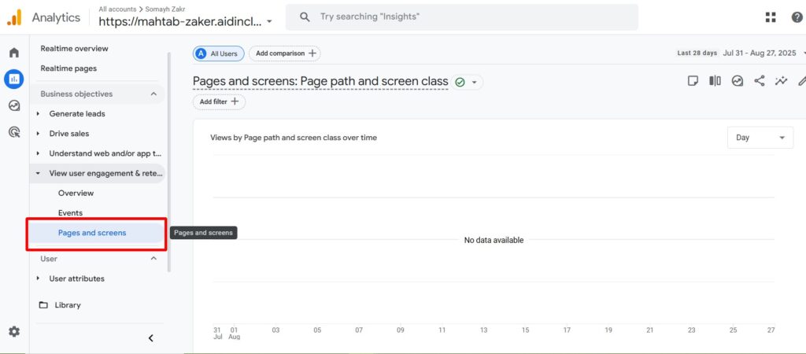Click the compare columns icon in toolbar

click(715, 80)
